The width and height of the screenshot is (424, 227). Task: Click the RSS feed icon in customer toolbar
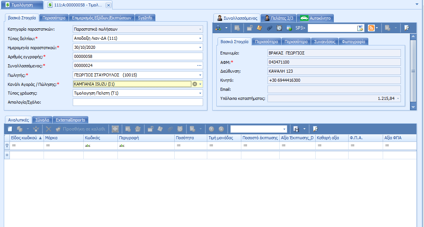tap(371, 28)
